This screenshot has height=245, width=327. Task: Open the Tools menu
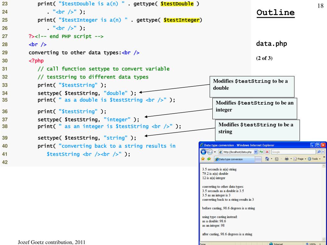[314, 159]
